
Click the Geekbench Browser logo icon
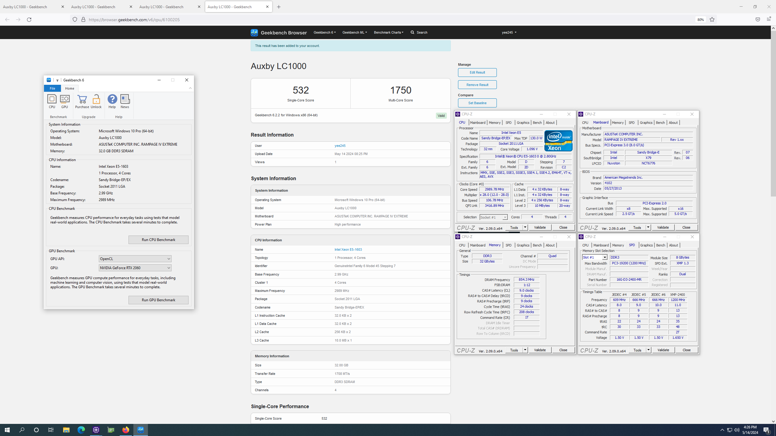(254, 32)
